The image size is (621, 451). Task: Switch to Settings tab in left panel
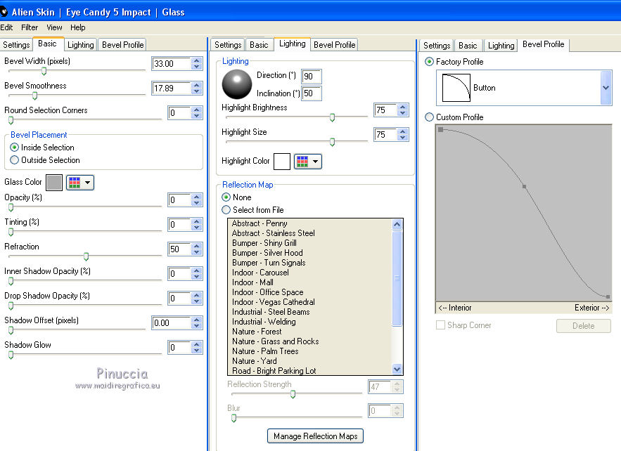[16, 45]
